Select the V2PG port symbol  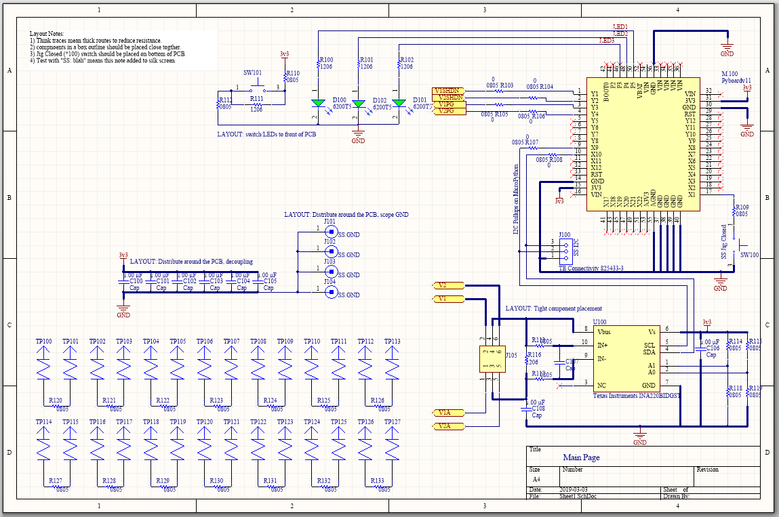[449, 110]
